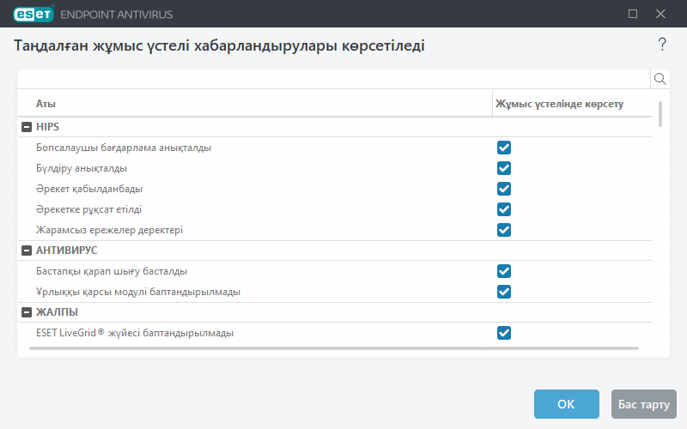The width and height of the screenshot is (687, 429).
Task: Select 'Ұрлыққа қарсы модулі бапталдырылмады' row text
Action: pyautogui.click(x=138, y=292)
